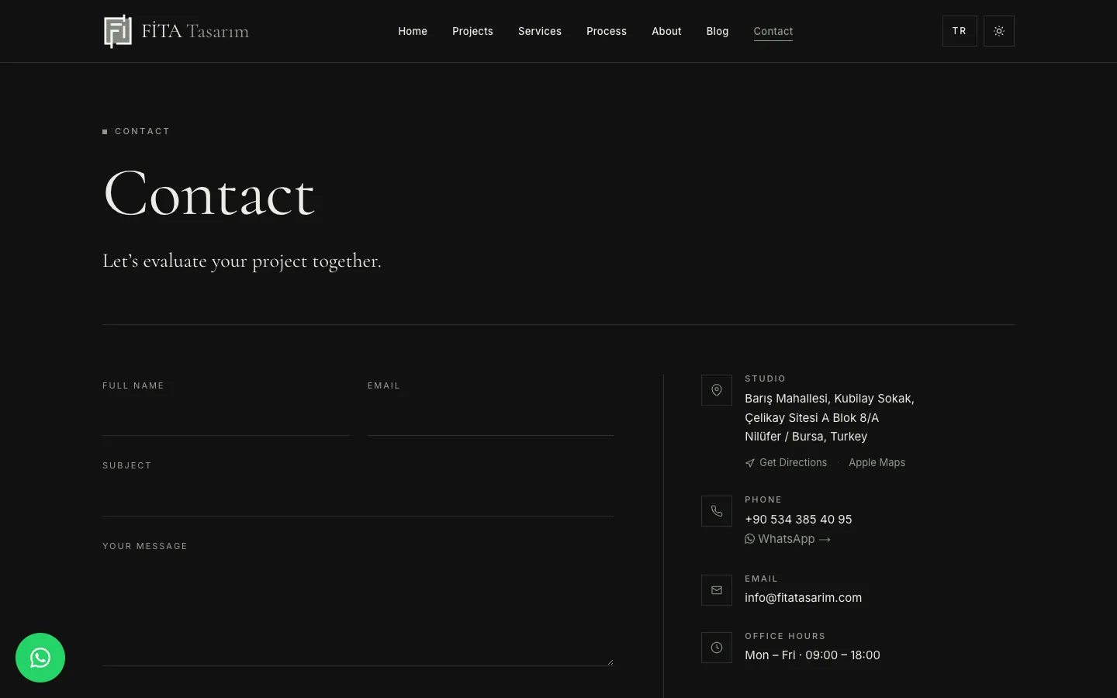Click the Contact page heading
The height and width of the screenshot is (698, 1117).
209,194
